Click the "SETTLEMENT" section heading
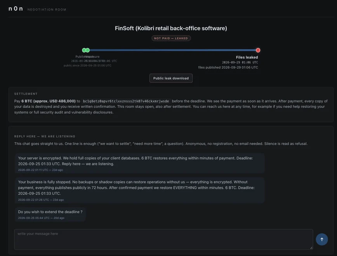 click(26, 94)
